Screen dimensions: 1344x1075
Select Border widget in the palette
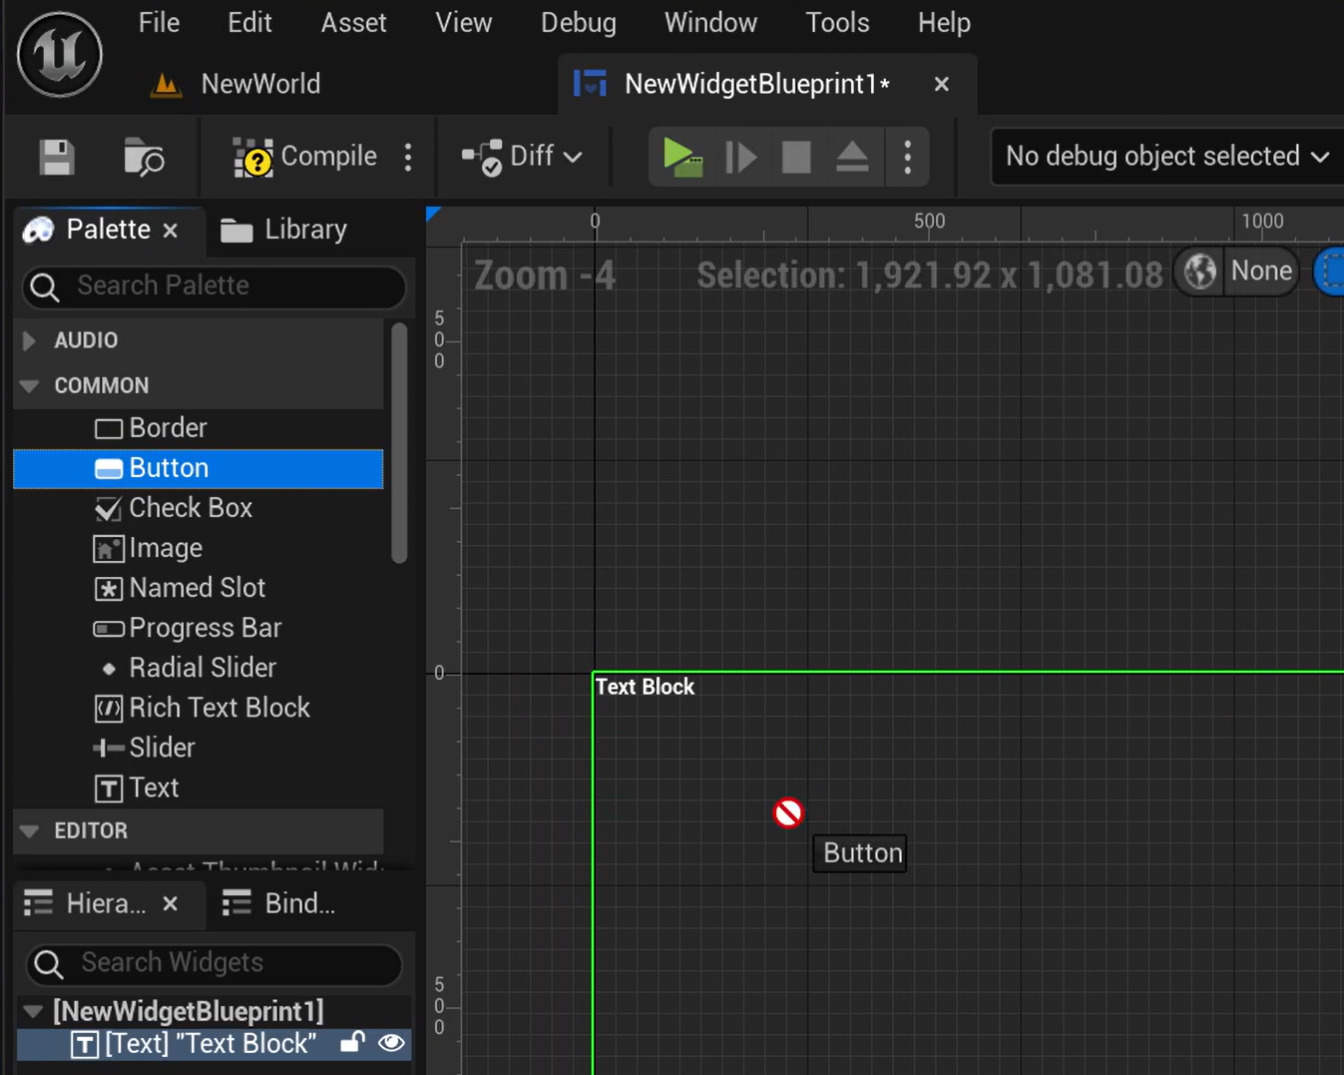click(x=198, y=428)
